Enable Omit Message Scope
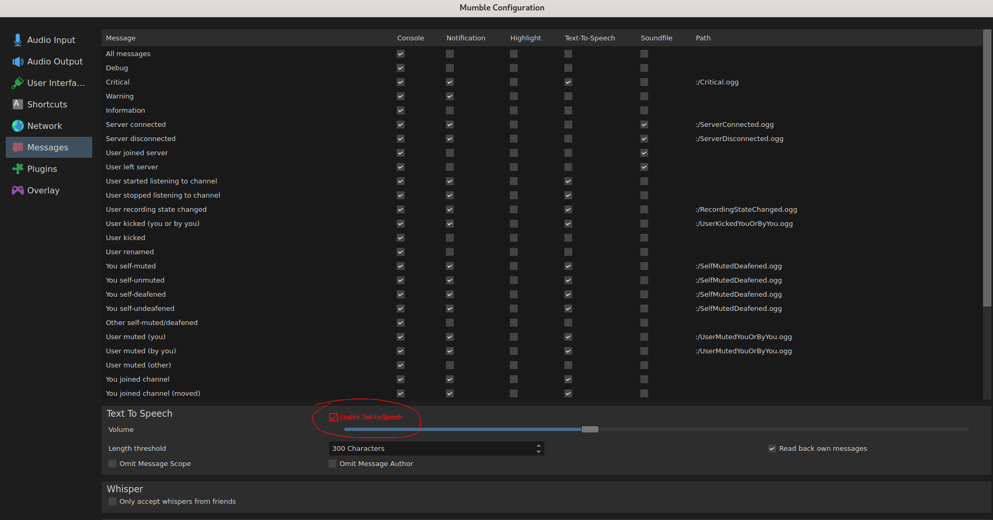This screenshot has width=993, height=520. 112,463
